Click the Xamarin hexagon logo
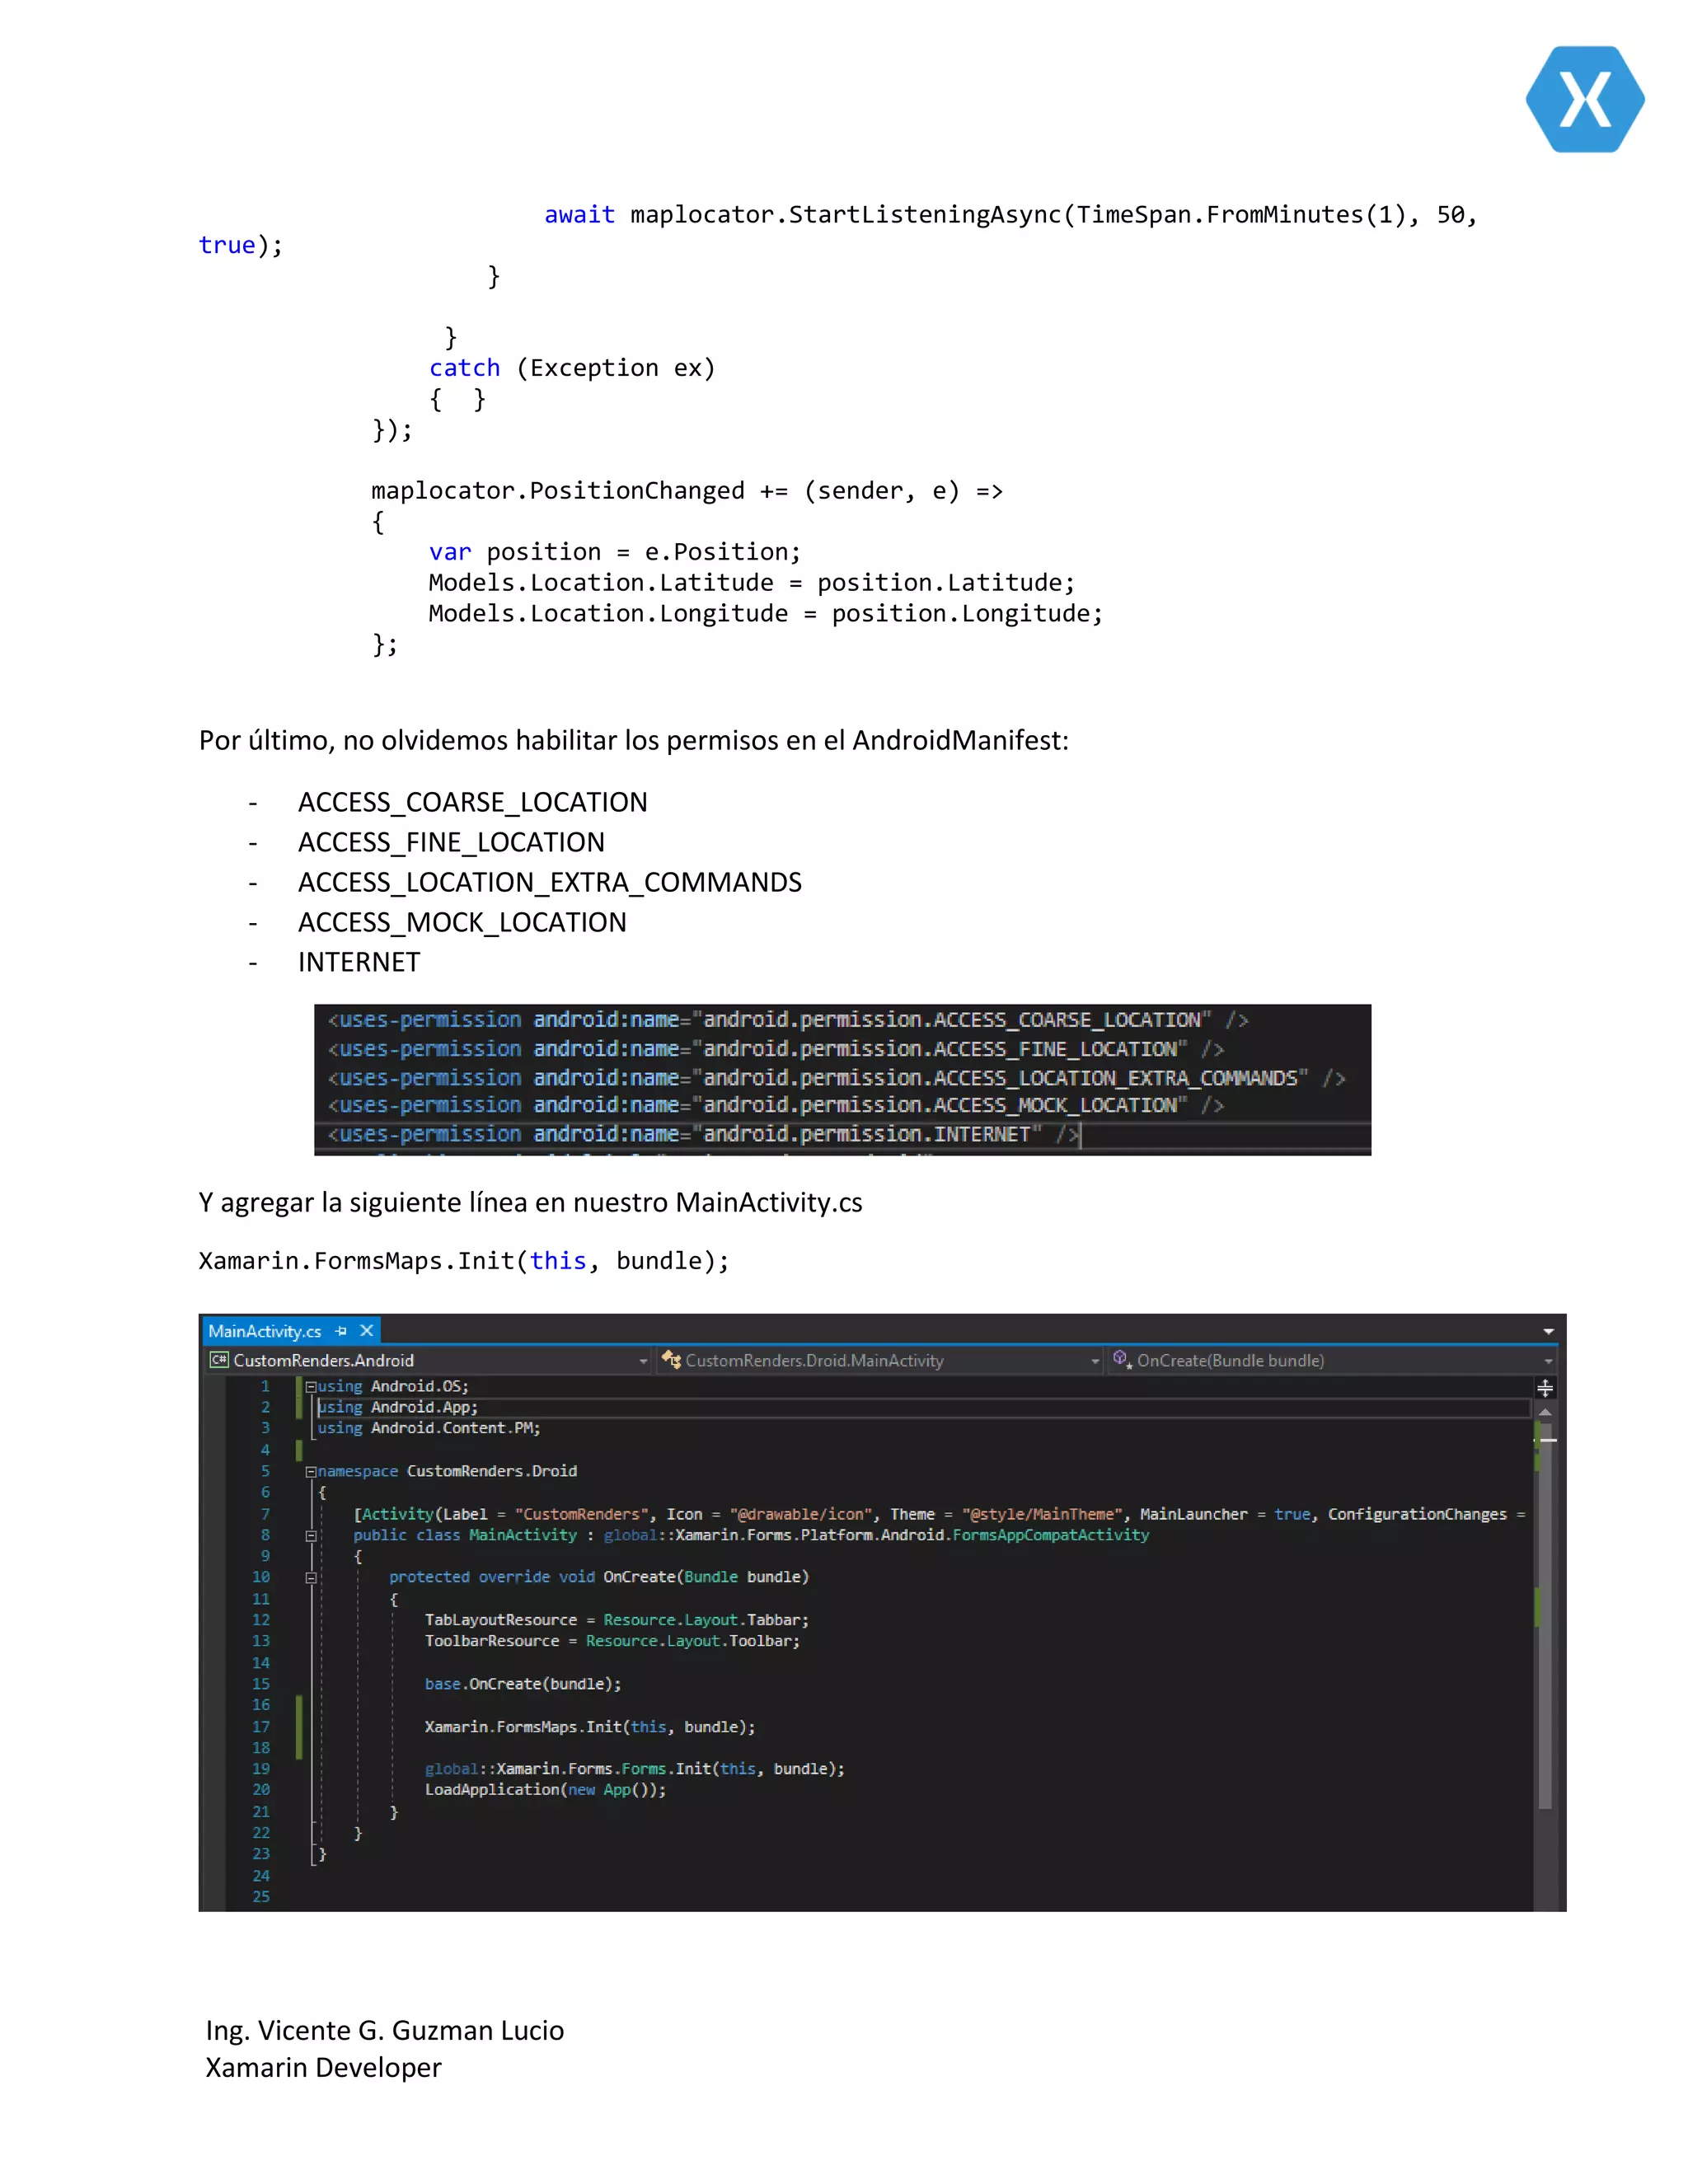The width and height of the screenshot is (1688, 2184). click(x=1584, y=99)
